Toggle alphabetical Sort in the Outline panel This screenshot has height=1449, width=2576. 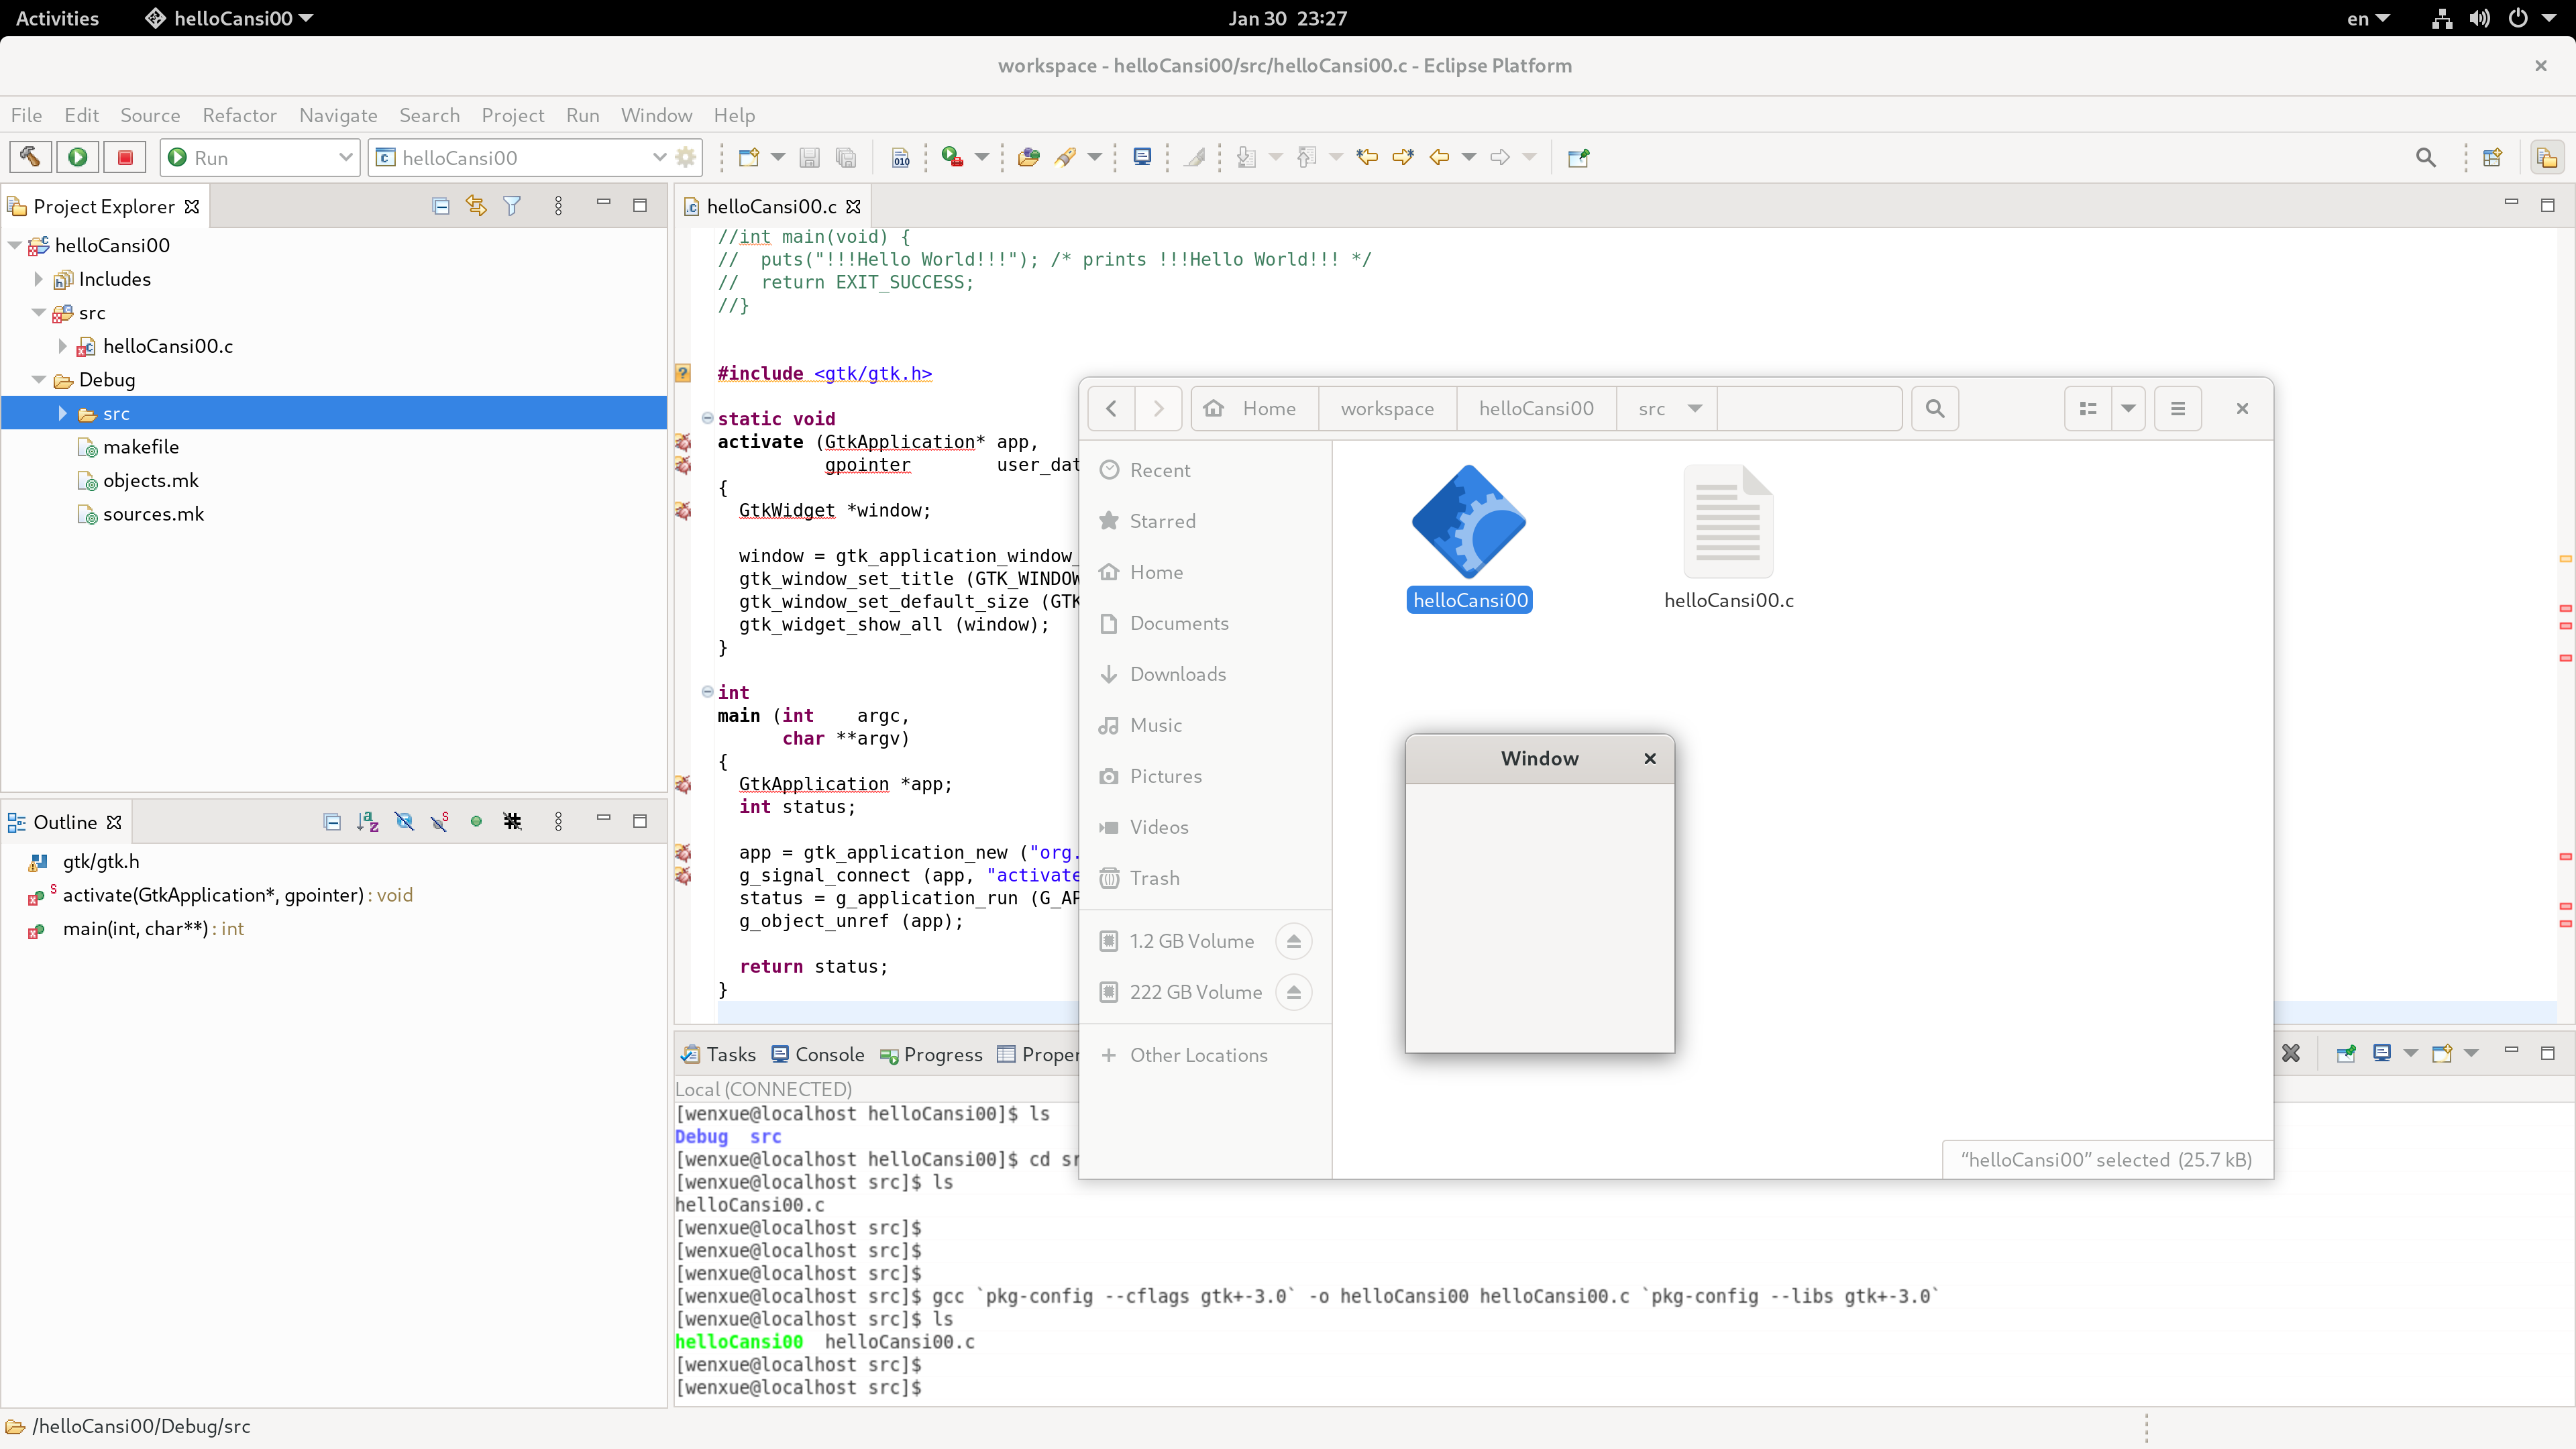[367, 822]
